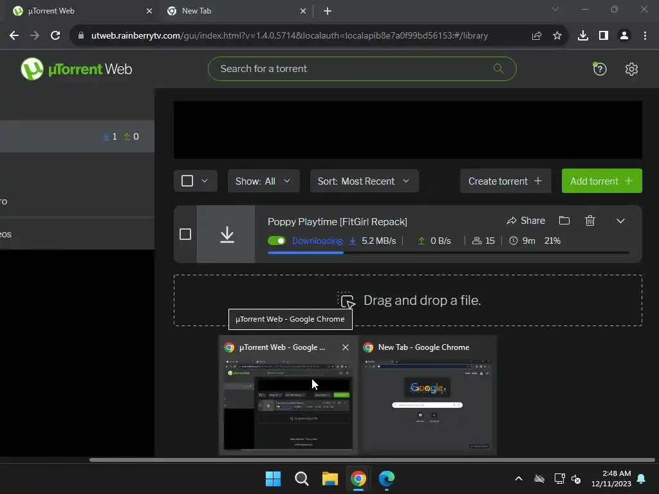Toggle Chrome side panel icon

pyautogui.click(x=604, y=36)
